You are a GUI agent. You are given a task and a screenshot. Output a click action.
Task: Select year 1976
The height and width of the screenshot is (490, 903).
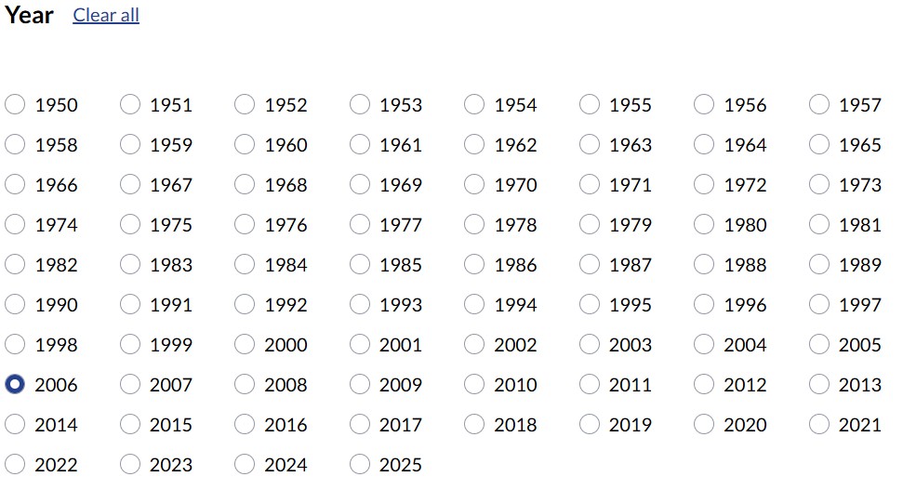pos(246,225)
